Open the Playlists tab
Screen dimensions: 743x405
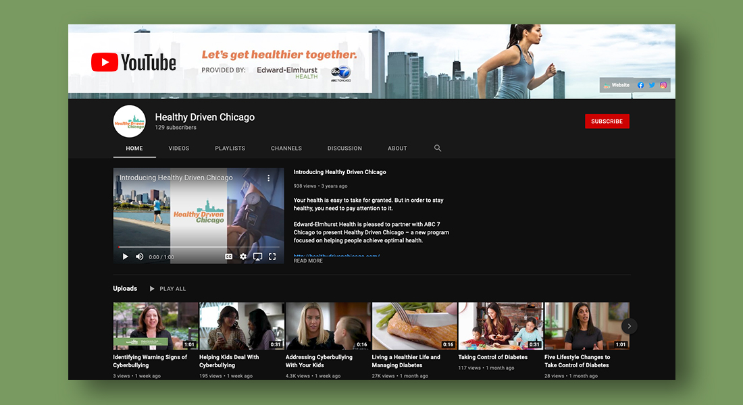click(x=230, y=148)
